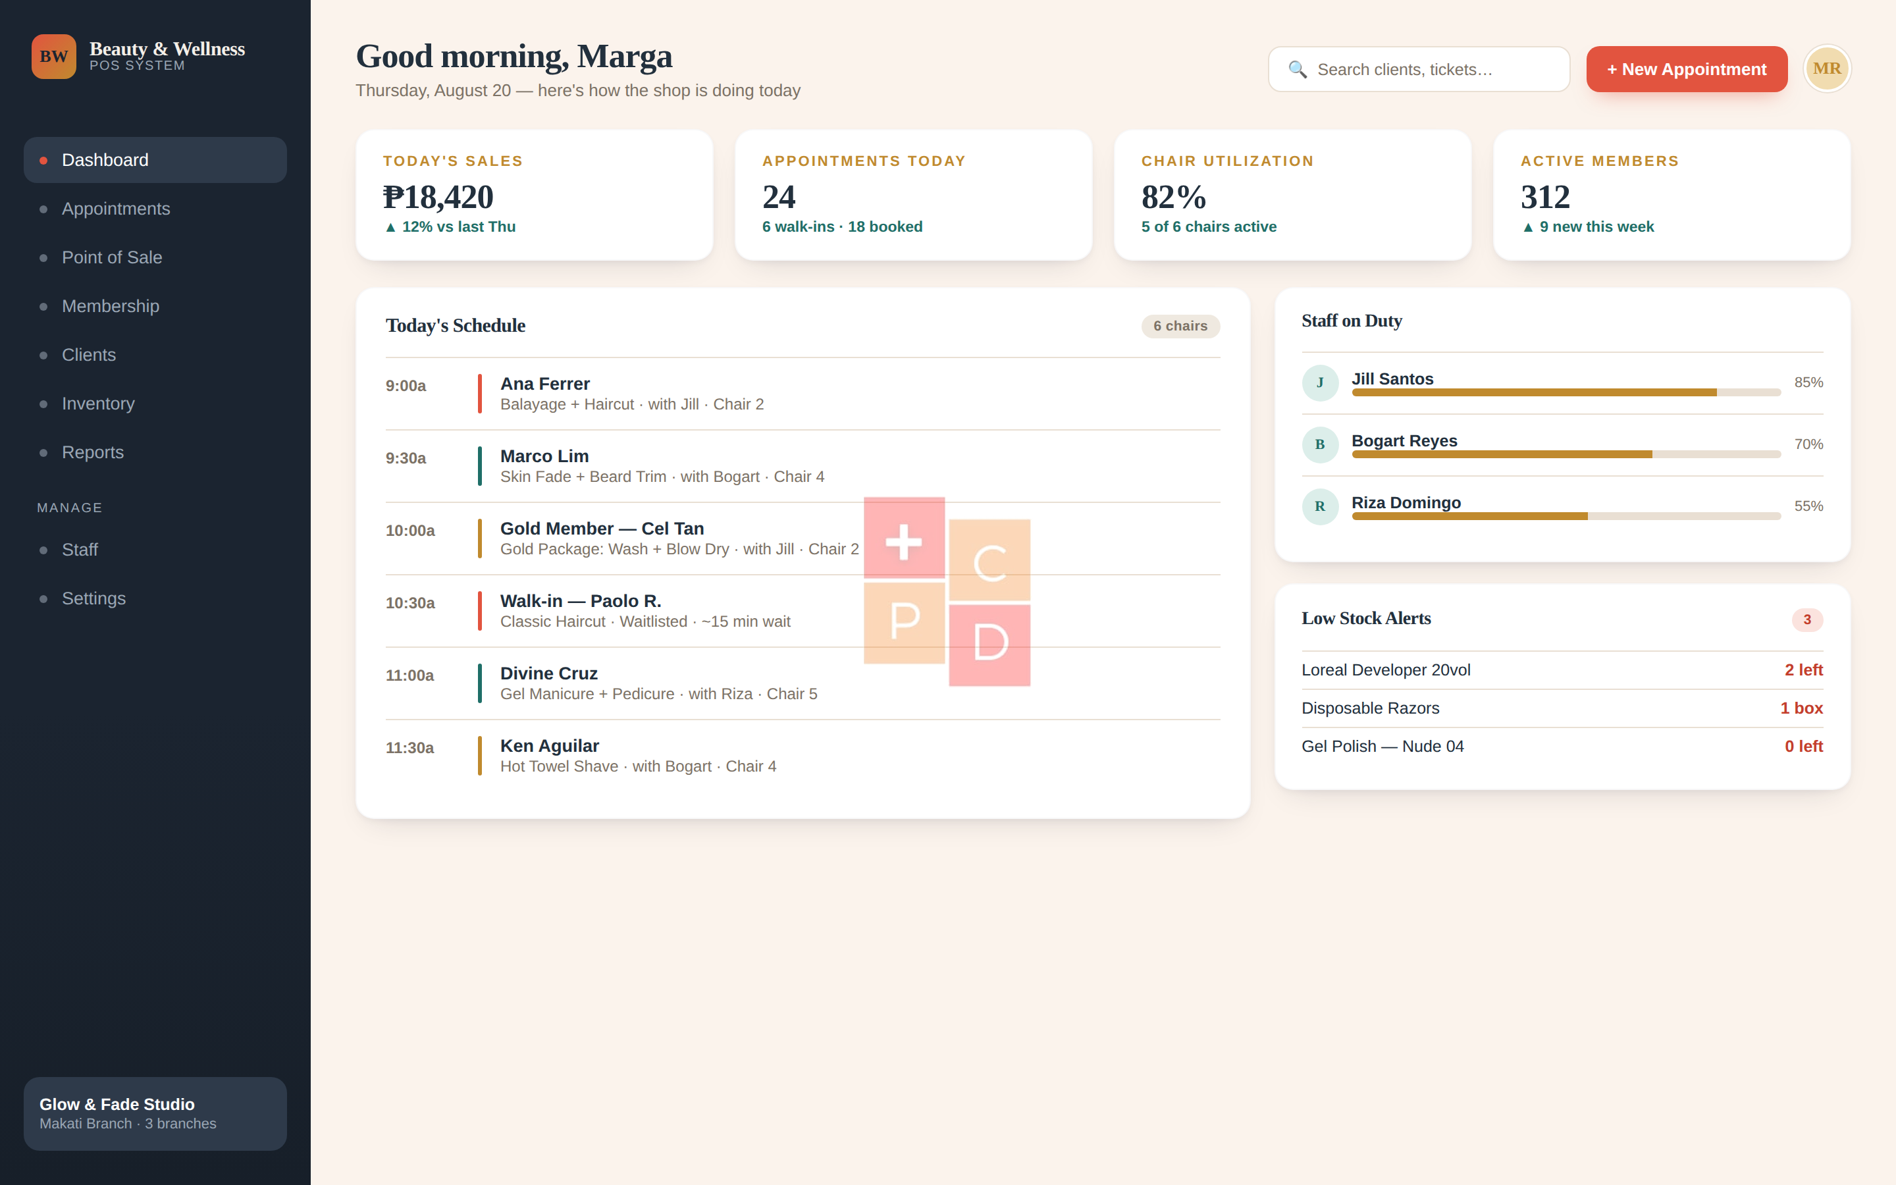Click Bogart Reyes' 70% progress bar
Screen dimensions: 1896x1185
[x=1566, y=454]
